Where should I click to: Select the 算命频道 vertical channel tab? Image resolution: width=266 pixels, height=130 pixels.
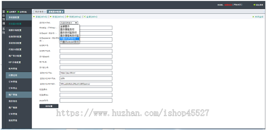pos(4,18)
